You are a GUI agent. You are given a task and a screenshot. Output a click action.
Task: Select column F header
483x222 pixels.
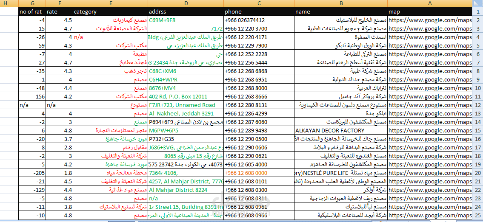point(59,4)
